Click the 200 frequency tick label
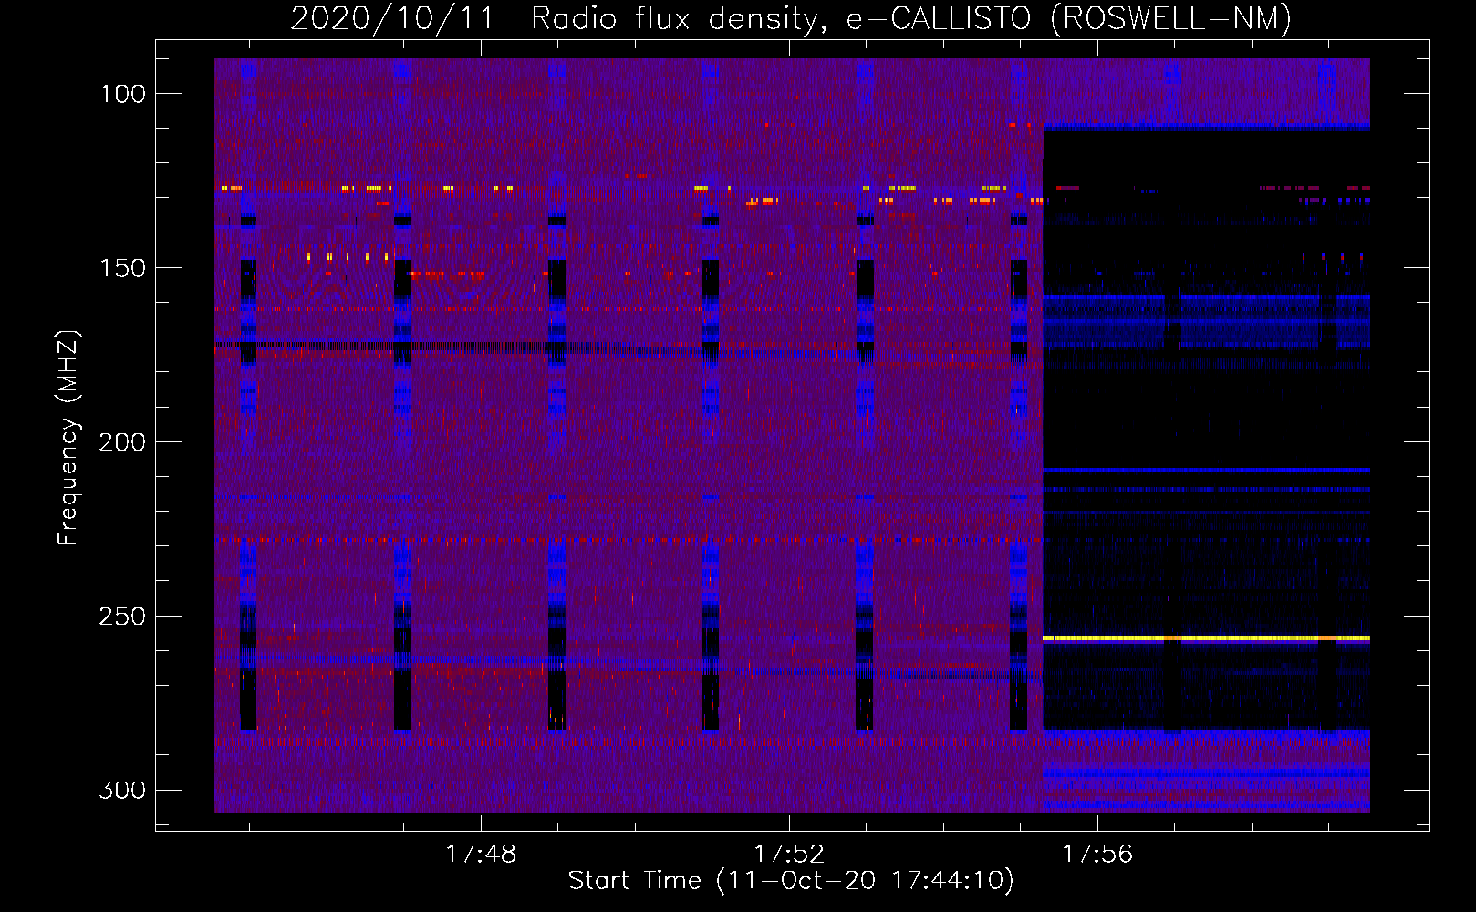1476x912 pixels. point(123,442)
